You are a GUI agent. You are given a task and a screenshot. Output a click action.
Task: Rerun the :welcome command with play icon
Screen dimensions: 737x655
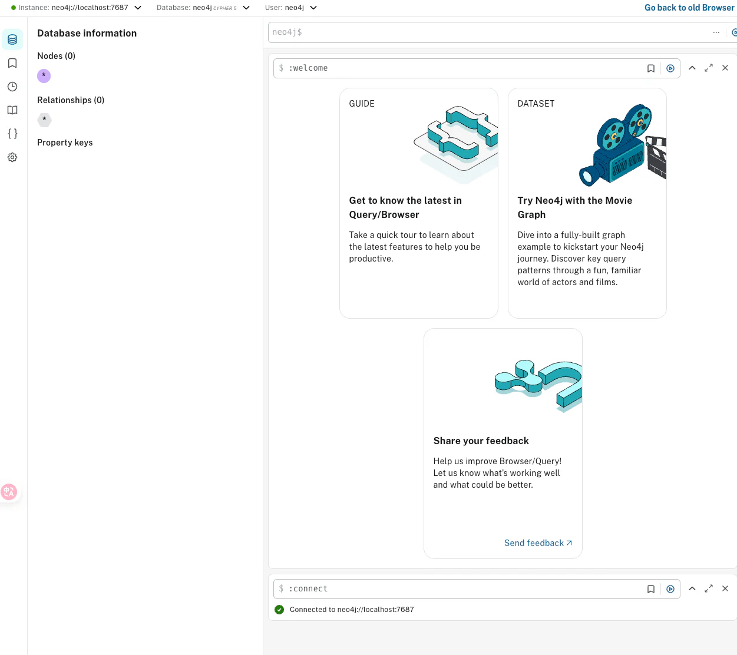click(x=670, y=68)
